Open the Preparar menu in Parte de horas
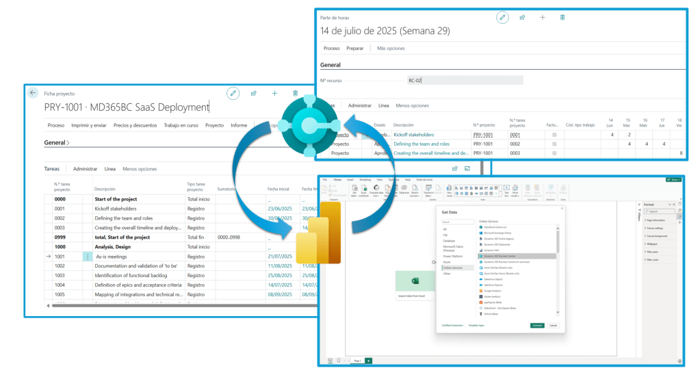The width and height of the screenshot is (700, 377). coord(355,48)
